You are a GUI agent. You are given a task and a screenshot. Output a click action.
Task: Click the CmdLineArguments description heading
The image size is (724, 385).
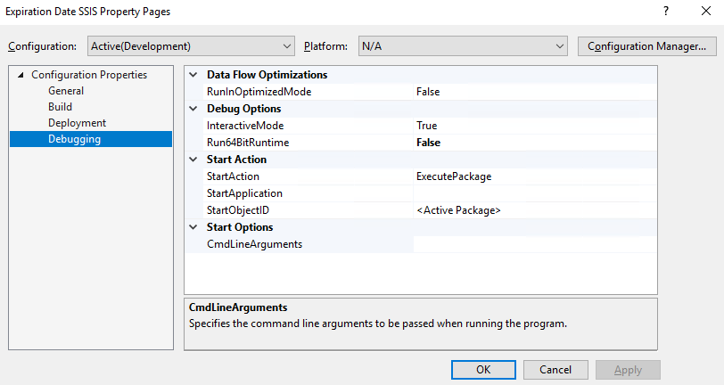click(x=238, y=307)
